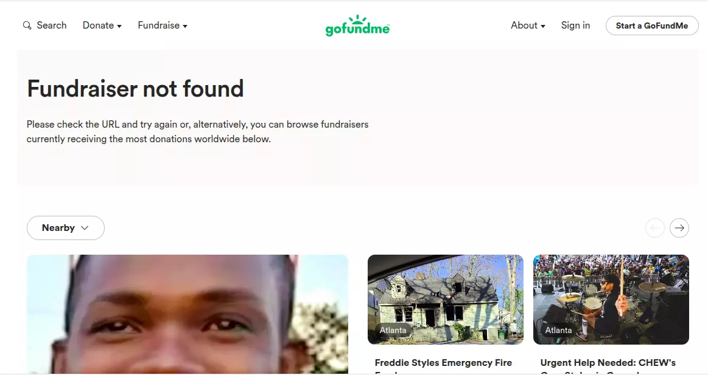
Task: Click the burned house fundraiser thumbnail
Action: (x=445, y=299)
